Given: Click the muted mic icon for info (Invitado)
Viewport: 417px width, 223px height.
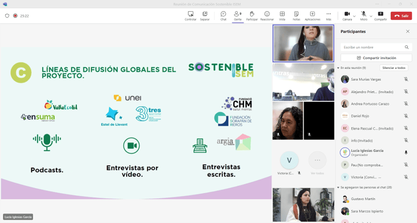Looking at the screenshot, I should click(x=406, y=140).
